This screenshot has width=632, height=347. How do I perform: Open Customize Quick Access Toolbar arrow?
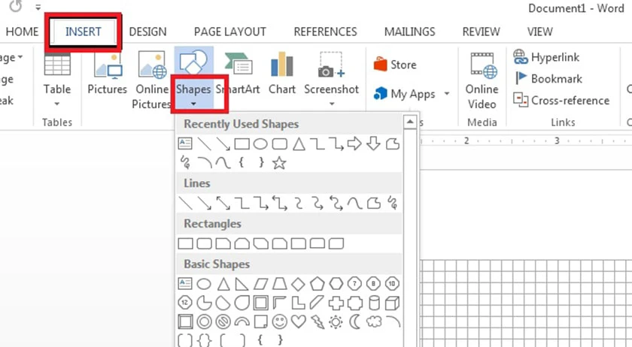click(x=38, y=8)
